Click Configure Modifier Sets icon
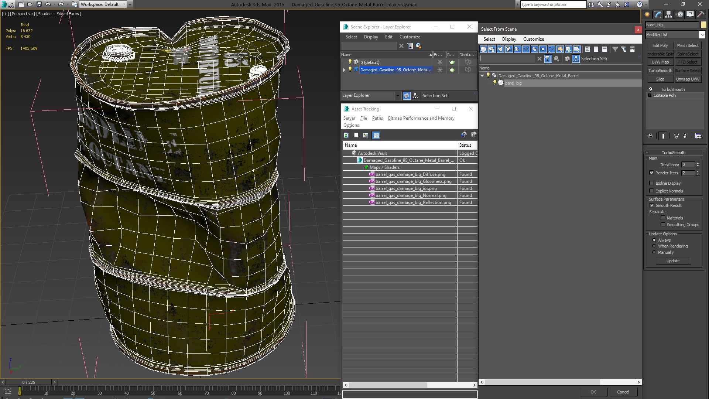The height and width of the screenshot is (399, 709). pos(698,136)
